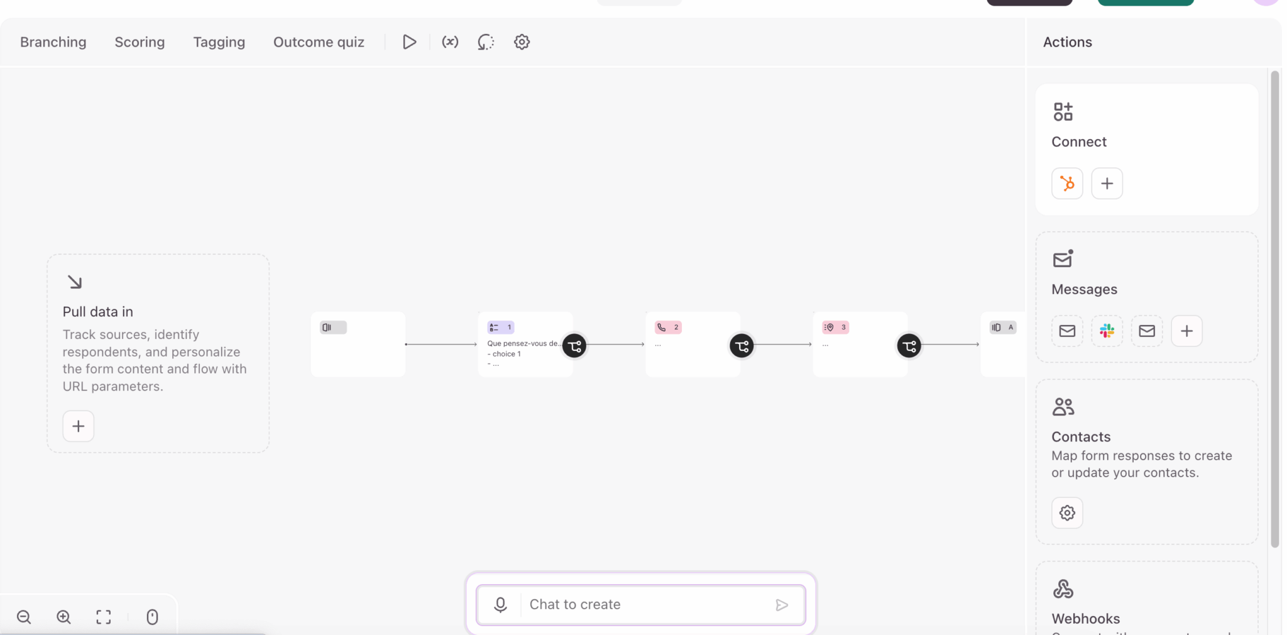The image size is (1287, 635).
Task: Add a Pull data in parameter
Action: pyautogui.click(x=79, y=426)
